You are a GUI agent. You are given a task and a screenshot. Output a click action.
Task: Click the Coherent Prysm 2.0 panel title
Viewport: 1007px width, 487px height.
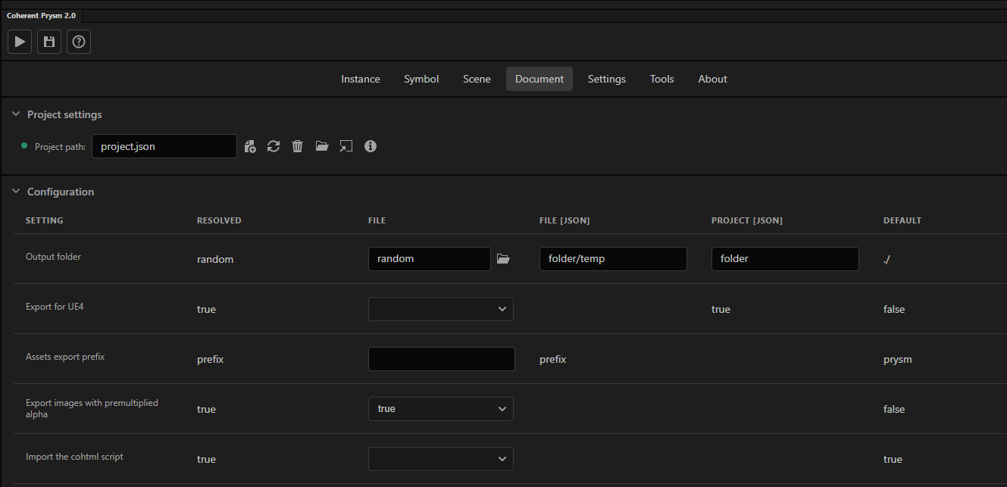click(x=41, y=15)
